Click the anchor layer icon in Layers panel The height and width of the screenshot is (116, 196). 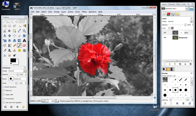(185, 64)
